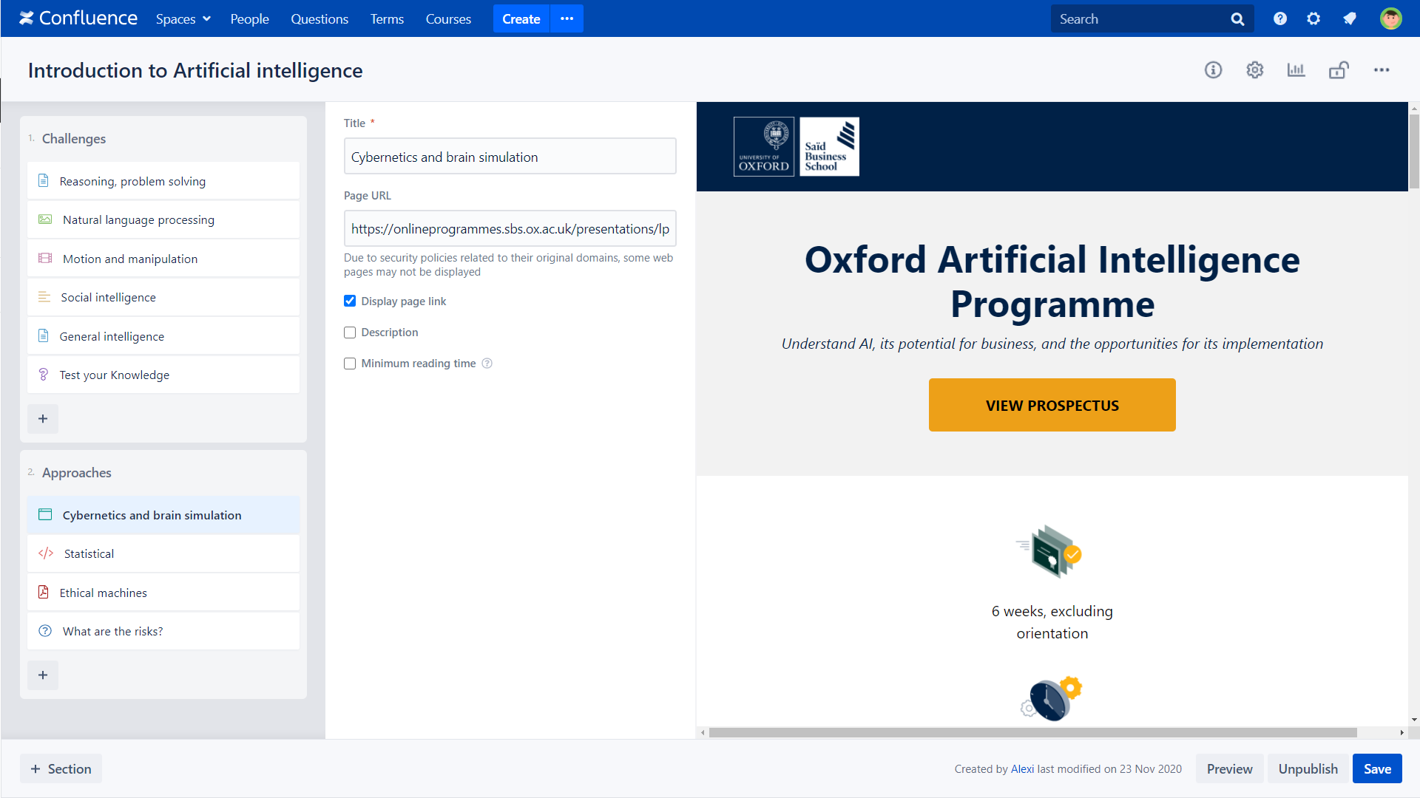Click the minimum reading time help icon
This screenshot has width=1420, height=798.
pos(487,364)
